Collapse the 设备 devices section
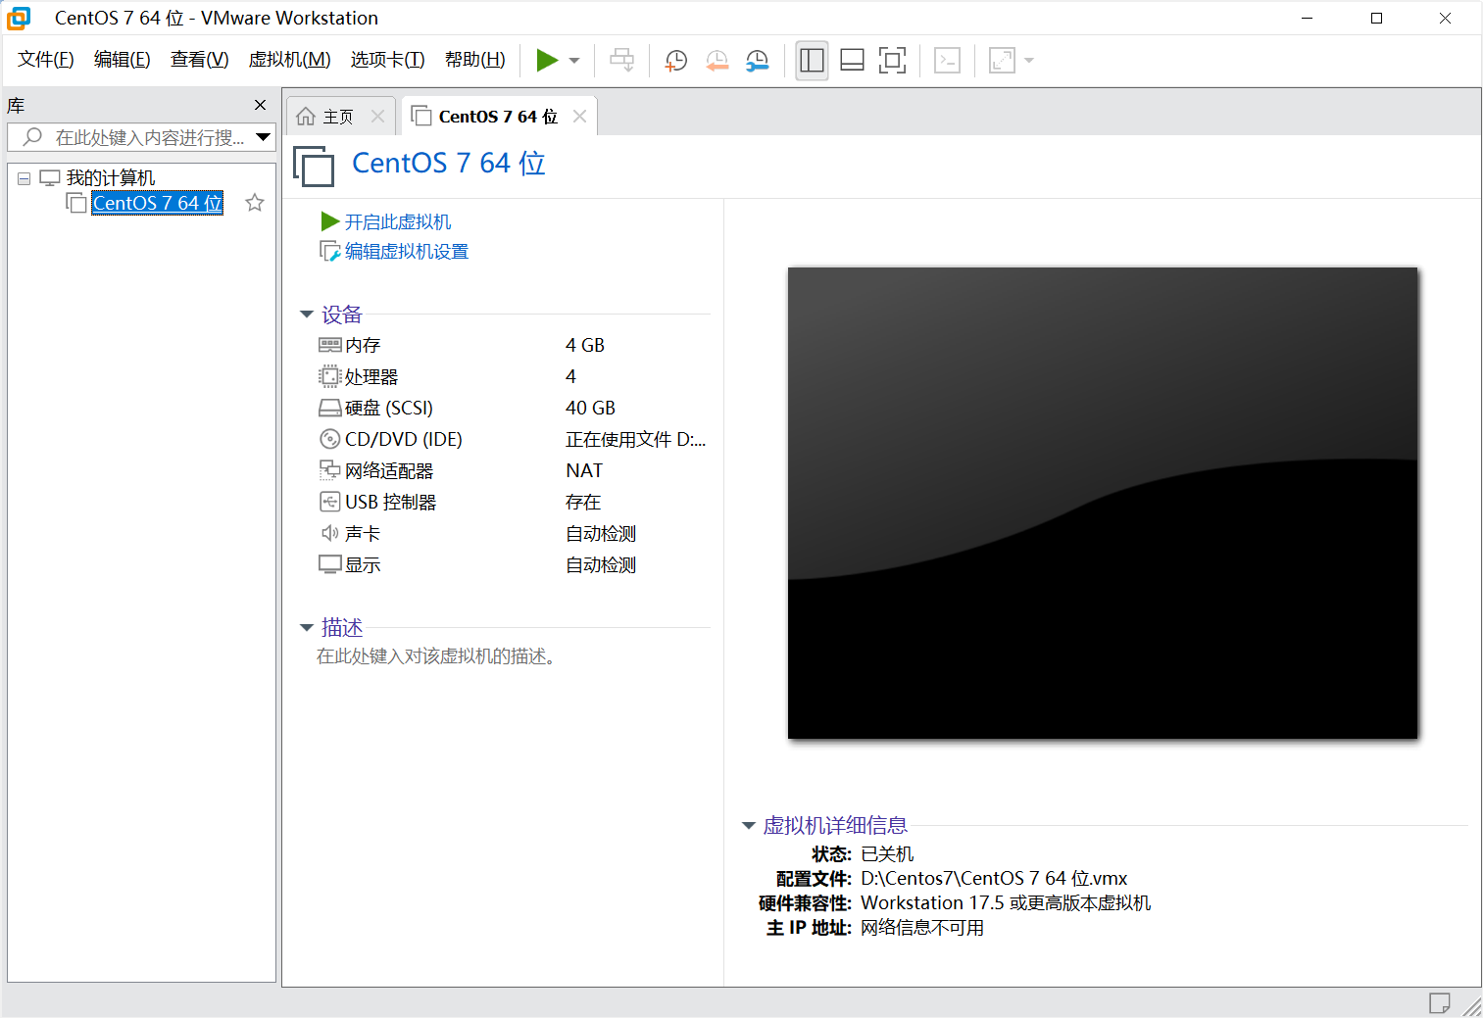Viewport: 1483px width, 1018px height. (x=307, y=315)
